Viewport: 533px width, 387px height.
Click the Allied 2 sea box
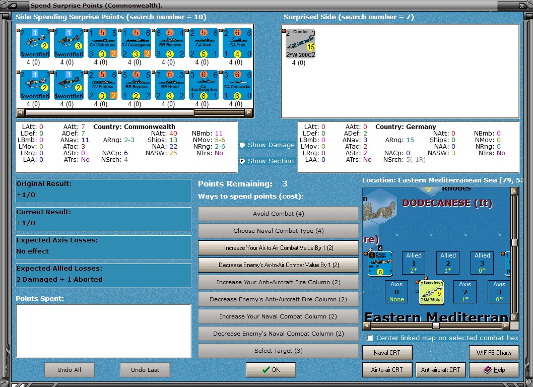point(448,263)
